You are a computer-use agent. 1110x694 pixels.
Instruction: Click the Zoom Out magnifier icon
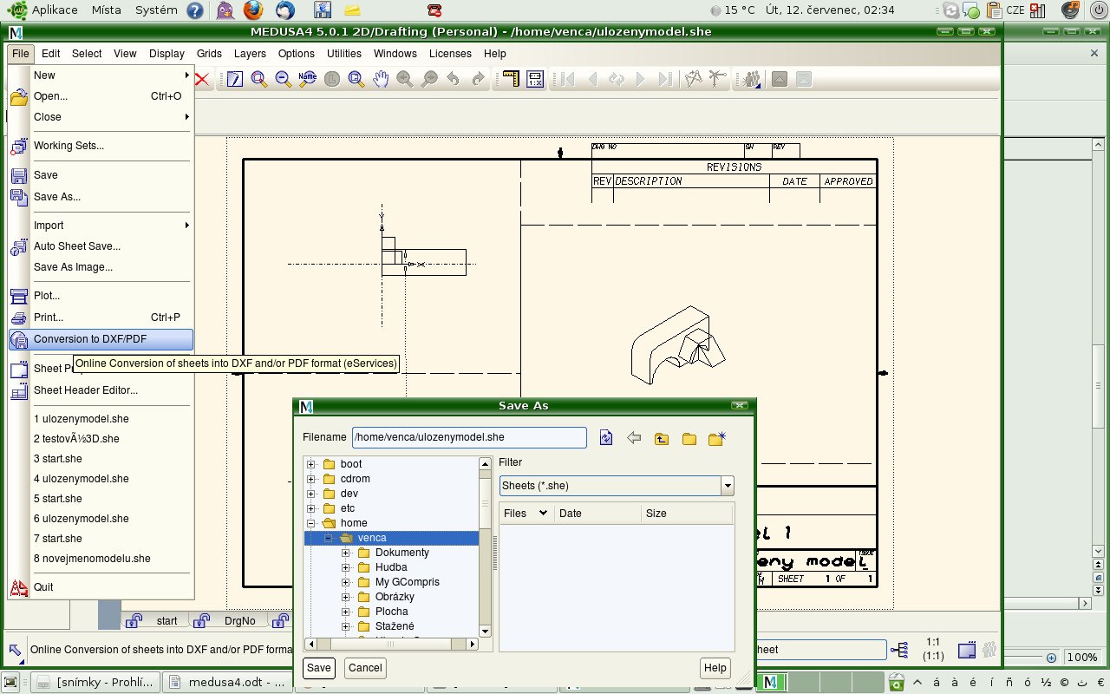(x=283, y=79)
